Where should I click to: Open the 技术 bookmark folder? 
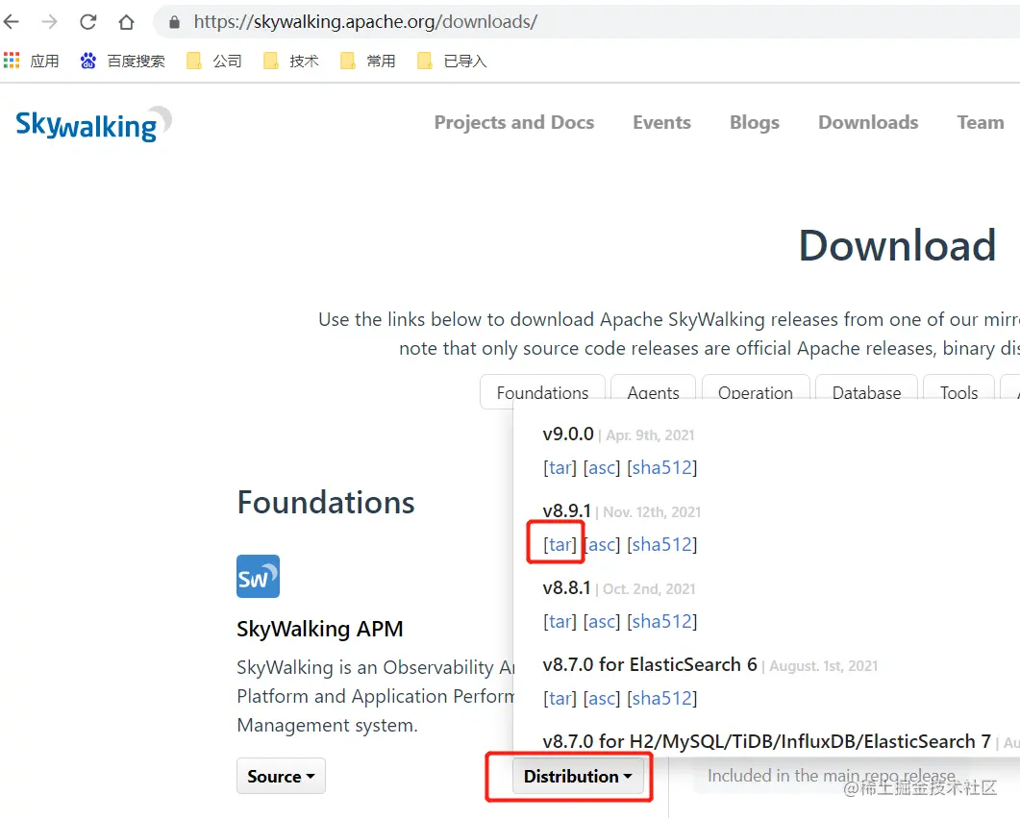pyautogui.click(x=290, y=62)
